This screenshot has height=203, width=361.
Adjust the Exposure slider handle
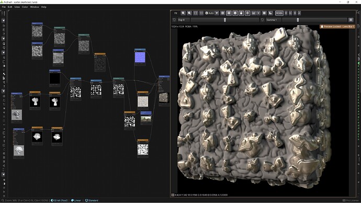(x=224, y=20)
